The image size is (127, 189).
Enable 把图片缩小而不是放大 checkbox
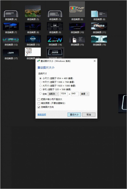point(39,100)
